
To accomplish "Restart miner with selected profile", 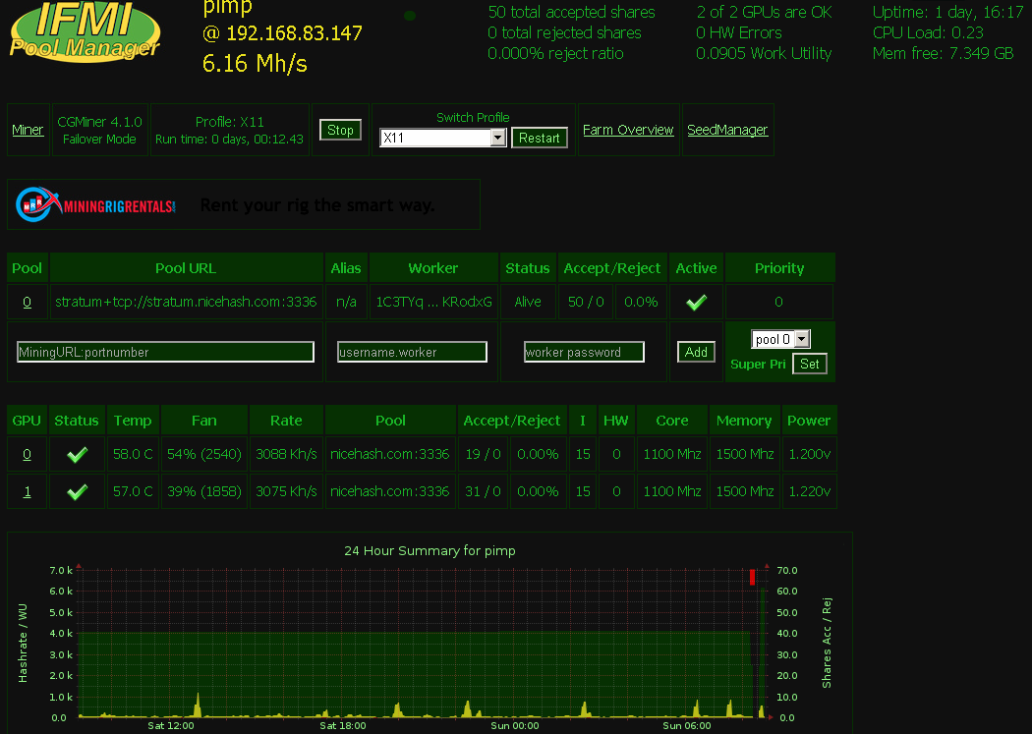I will tap(539, 139).
